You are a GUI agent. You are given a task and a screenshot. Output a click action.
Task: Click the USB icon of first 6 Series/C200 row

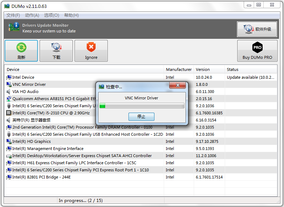[9, 106]
